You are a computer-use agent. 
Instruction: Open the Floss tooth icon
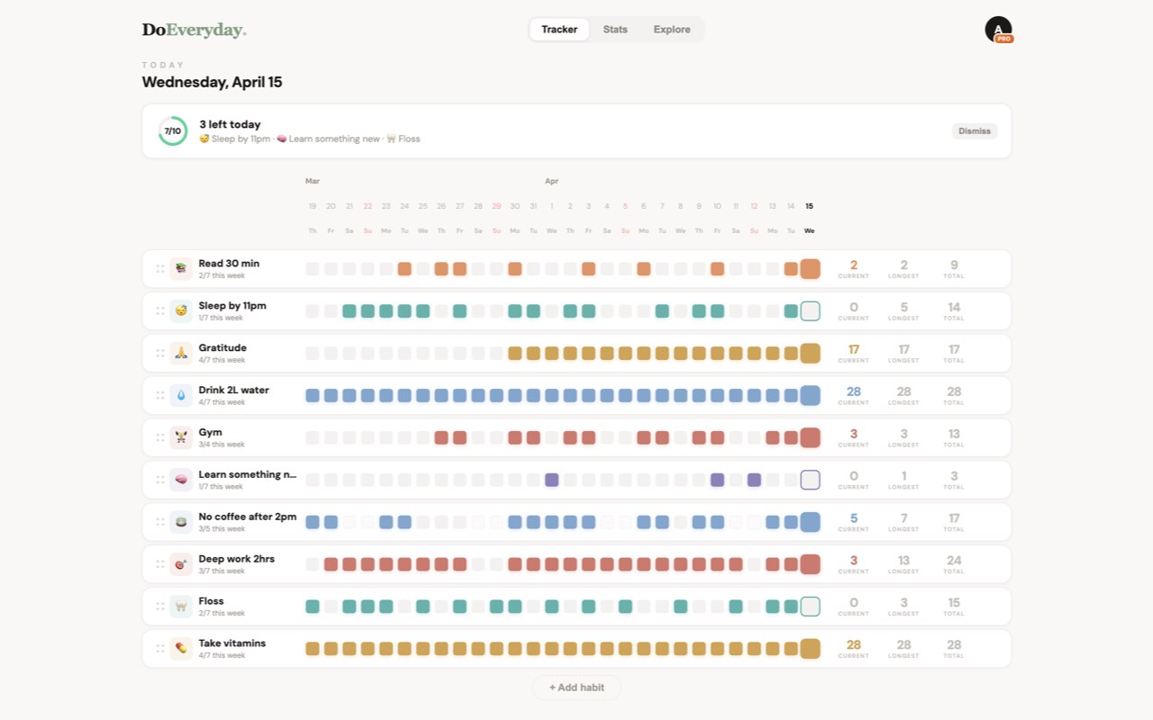pos(181,607)
